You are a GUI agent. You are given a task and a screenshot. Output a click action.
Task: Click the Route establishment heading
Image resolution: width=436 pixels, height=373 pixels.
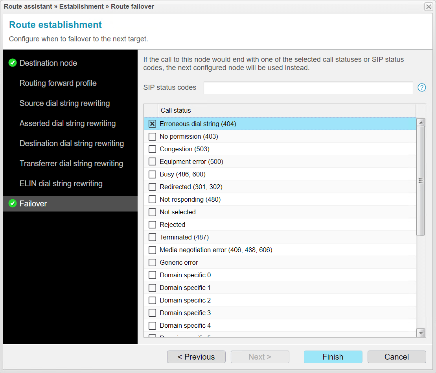55,25
